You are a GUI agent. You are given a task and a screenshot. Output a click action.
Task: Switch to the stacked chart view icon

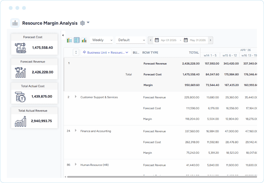tap(69, 40)
